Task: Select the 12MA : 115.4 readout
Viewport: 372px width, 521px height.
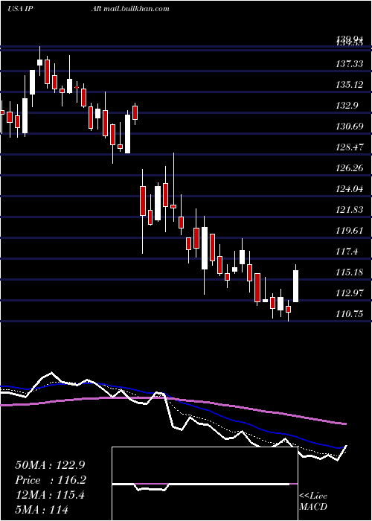Action: [50, 495]
